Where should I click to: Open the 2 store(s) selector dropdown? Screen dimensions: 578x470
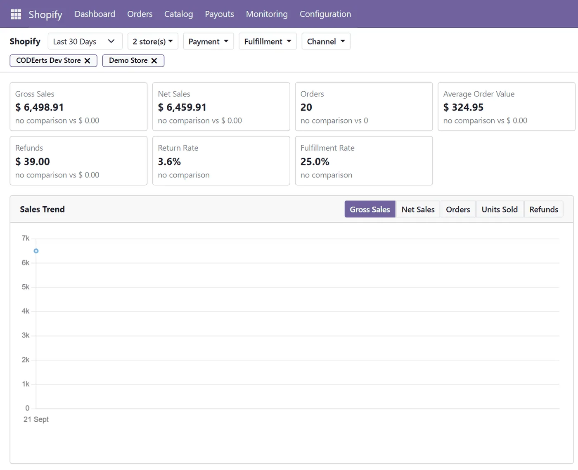153,41
